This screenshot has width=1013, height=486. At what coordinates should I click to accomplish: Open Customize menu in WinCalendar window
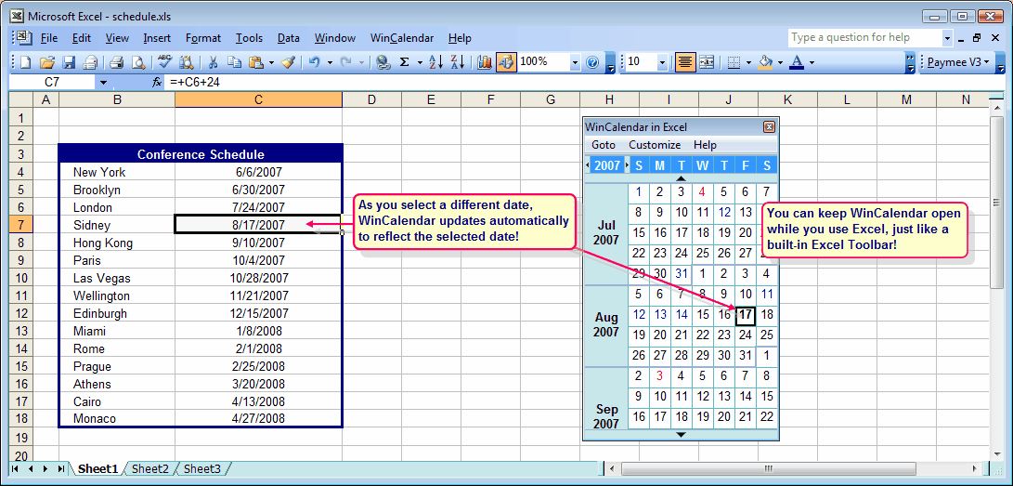(x=655, y=145)
